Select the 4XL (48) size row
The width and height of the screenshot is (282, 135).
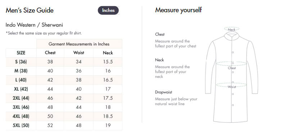coord(64,116)
